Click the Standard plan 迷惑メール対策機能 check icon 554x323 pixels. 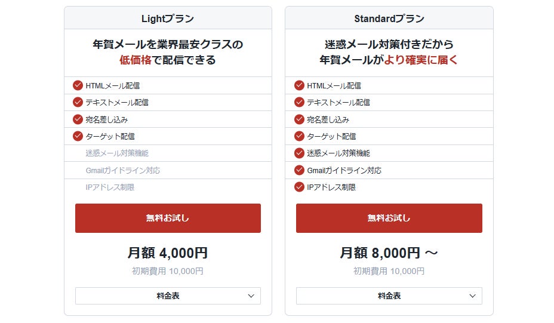pos(299,153)
